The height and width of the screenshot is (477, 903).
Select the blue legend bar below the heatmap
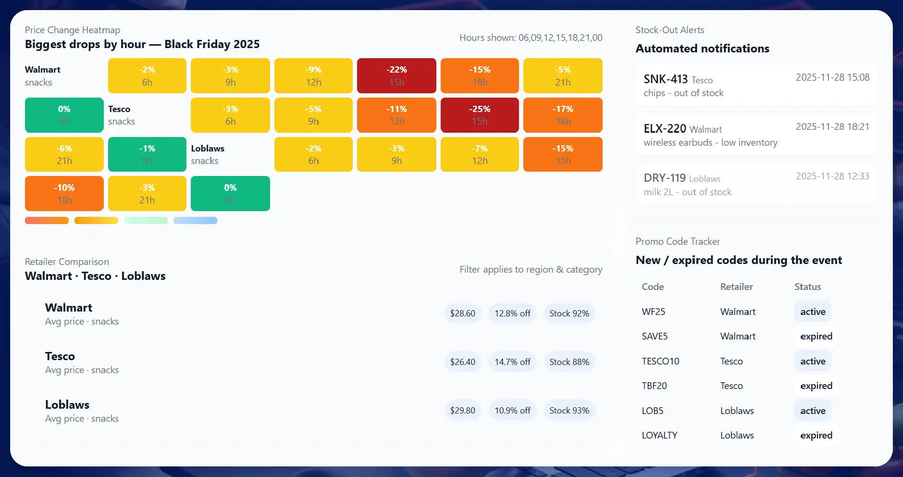pos(195,220)
